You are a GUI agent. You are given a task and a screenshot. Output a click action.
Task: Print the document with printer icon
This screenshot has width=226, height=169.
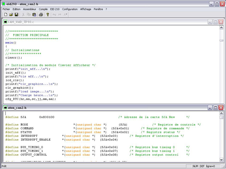click(41, 14)
